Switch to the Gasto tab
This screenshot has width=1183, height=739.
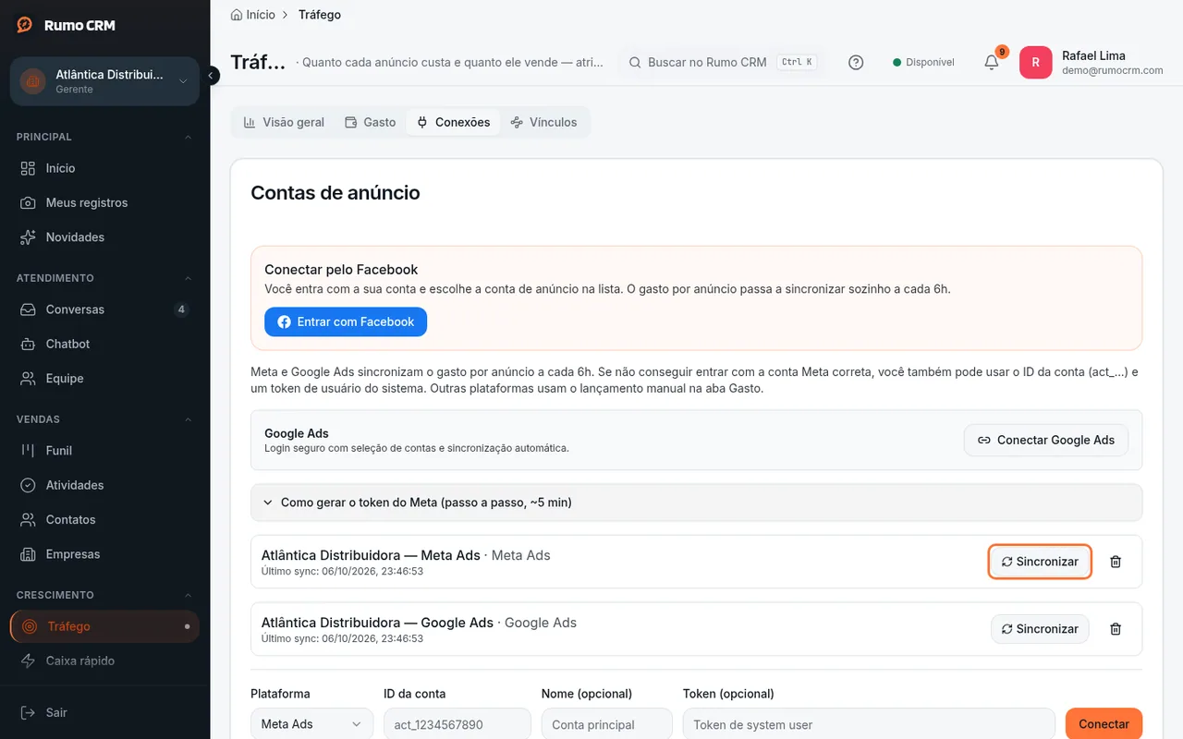pyautogui.click(x=370, y=122)
